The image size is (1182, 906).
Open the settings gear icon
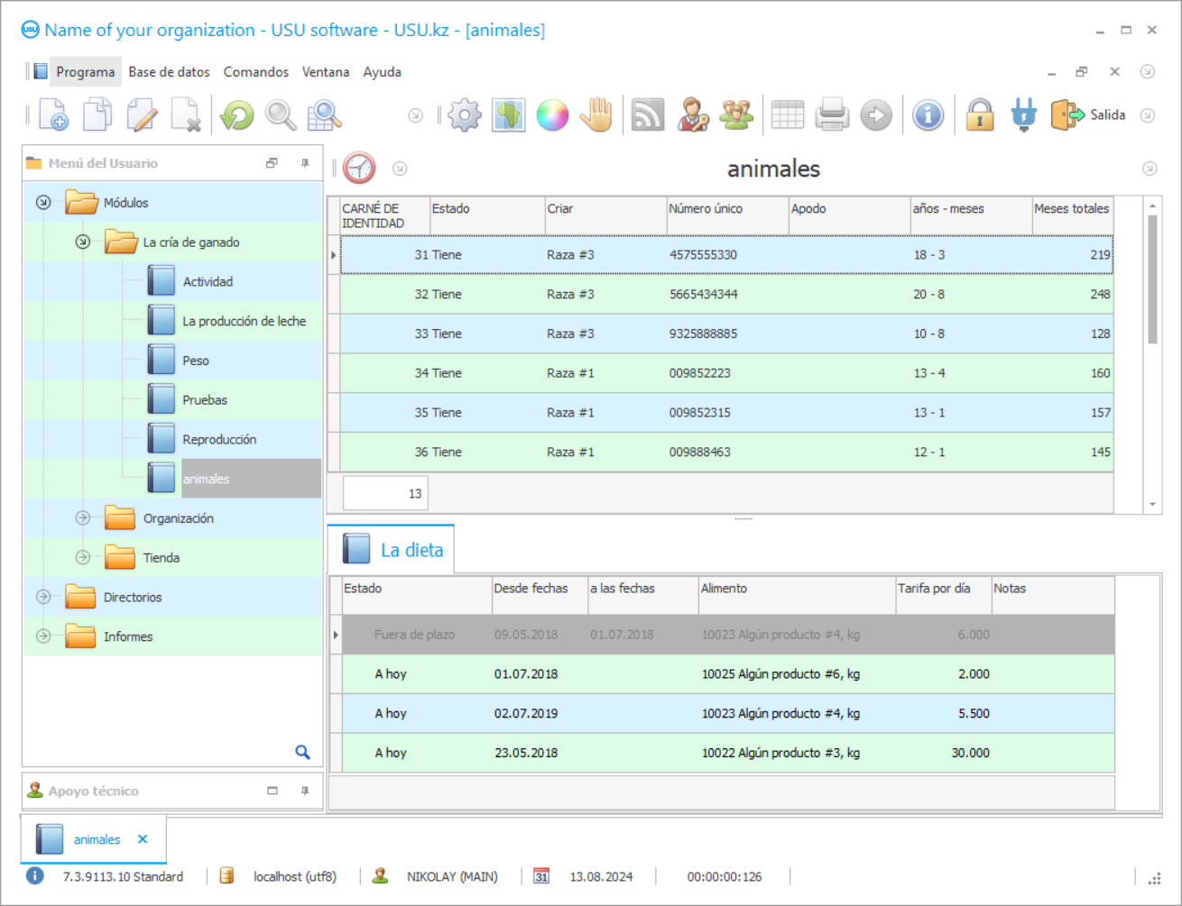pyautogui.click(x=465, y=115)
